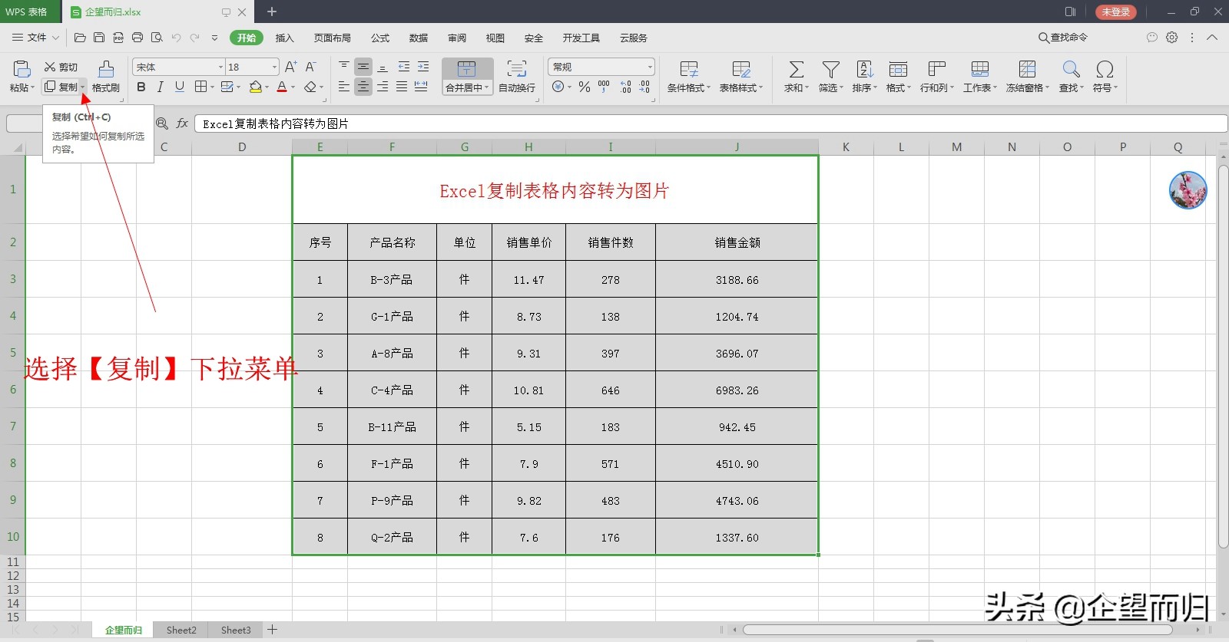The image size is (1229, 642).
Task: Toggle Italic formatting
Action: [x=161, y=87]
